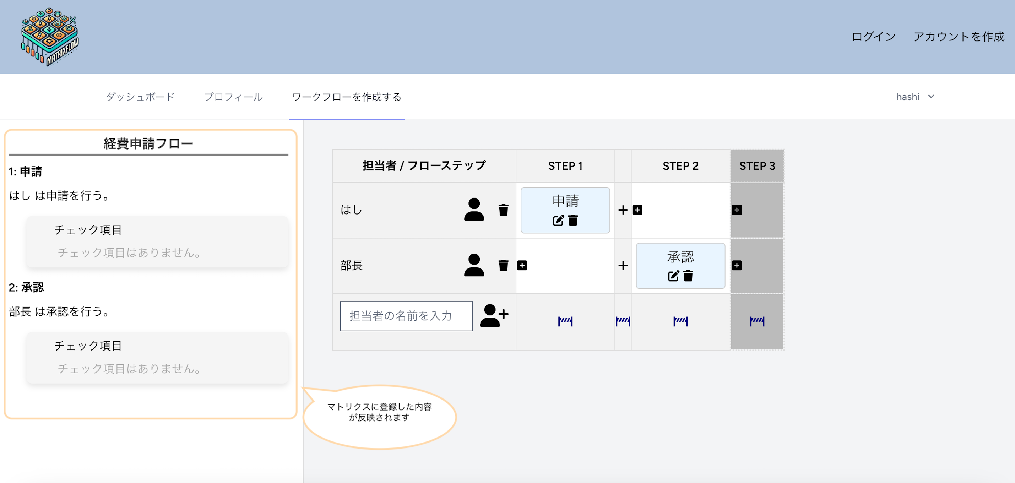Click the goal flag icon under STEP 2

click(x=680, y=321)
